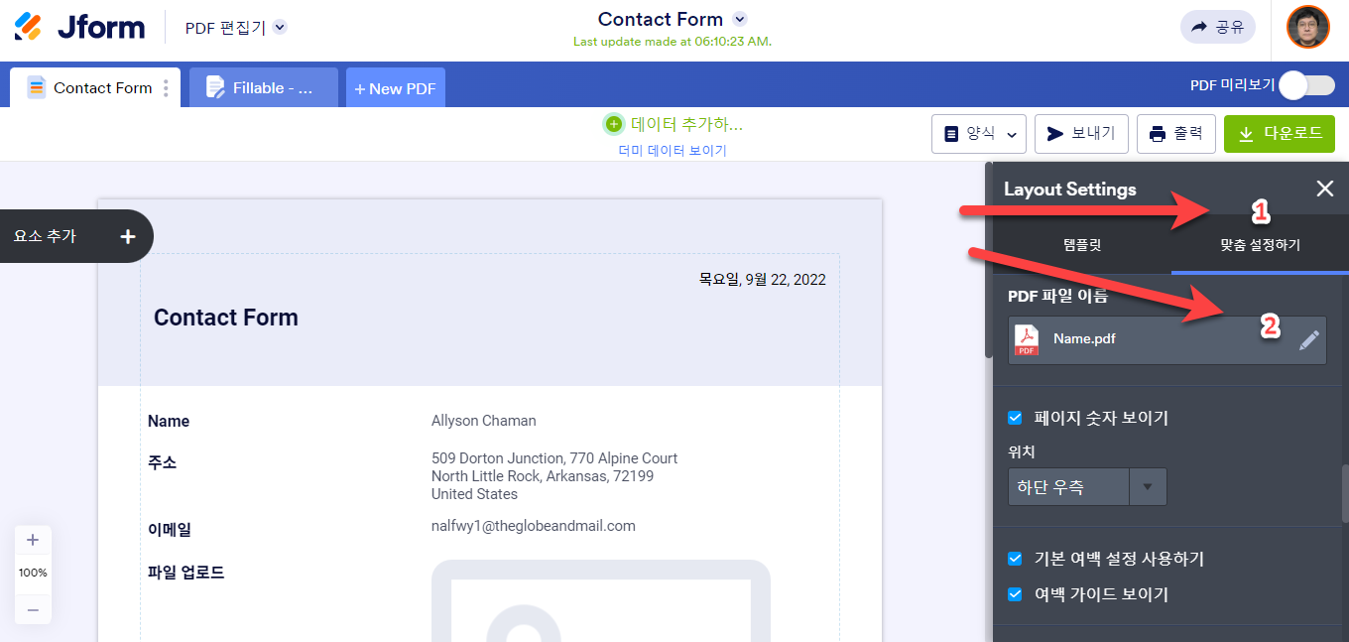Viewport: 1349px width, 642px height.
Task: Click the zoom in plus icon
Action: pos(33,540)
